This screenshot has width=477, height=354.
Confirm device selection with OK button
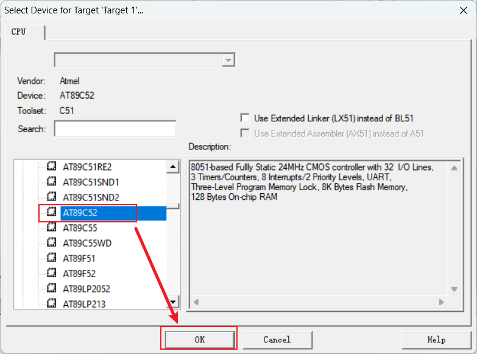point(200,339)
